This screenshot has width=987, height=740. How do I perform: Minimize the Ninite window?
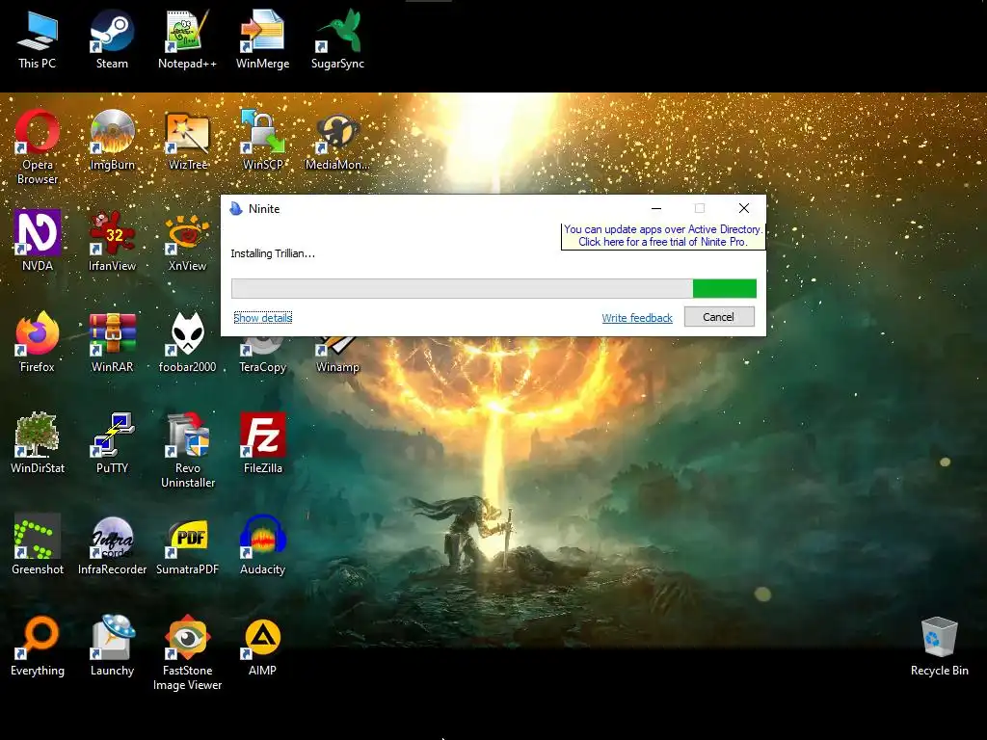coord(656,208)
